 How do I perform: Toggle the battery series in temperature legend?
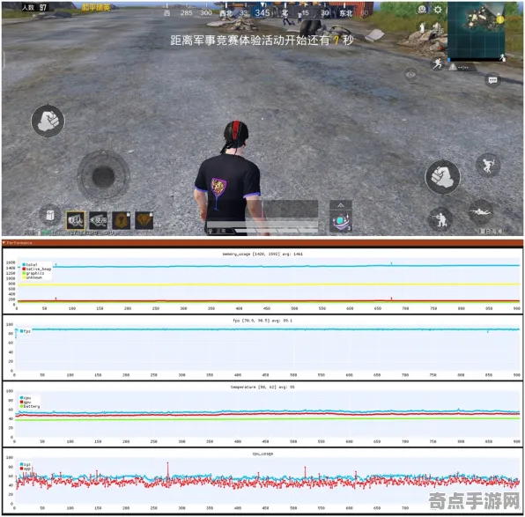coord(30,407)
